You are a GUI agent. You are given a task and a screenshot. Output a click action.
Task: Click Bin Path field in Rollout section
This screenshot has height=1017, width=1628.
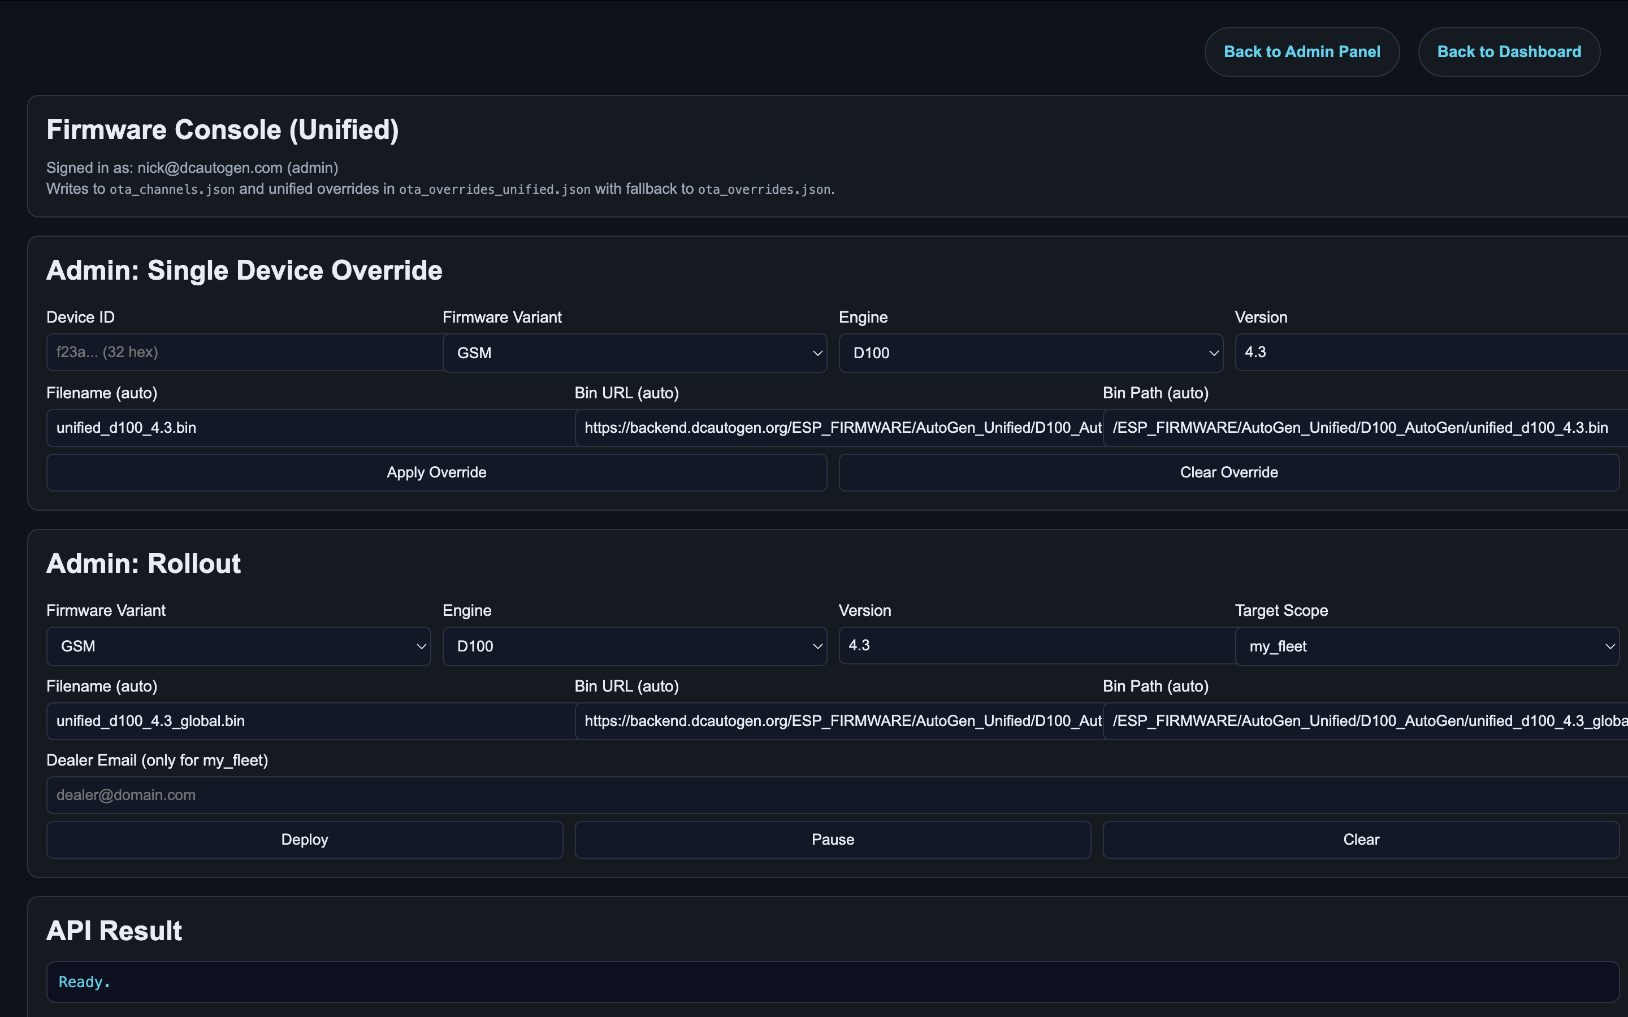pos(1366,721)
